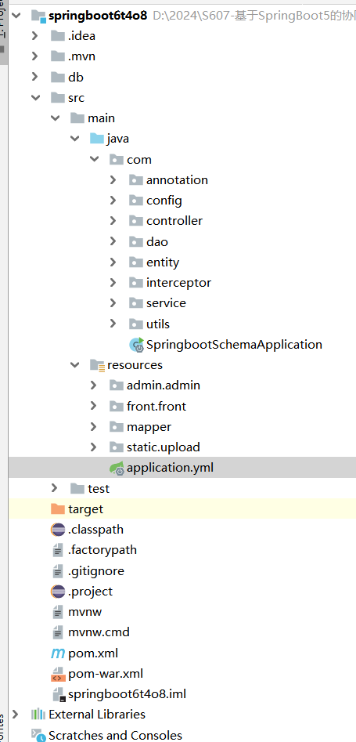Click the springboot6t4o8 project module icon
Screen dimensions: 356x742
point(39,16)
